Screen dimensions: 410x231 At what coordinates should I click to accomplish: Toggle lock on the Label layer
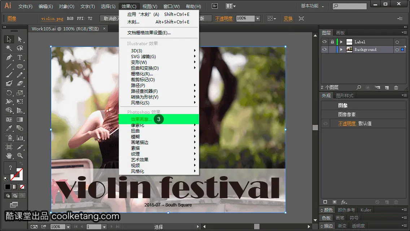332,42
